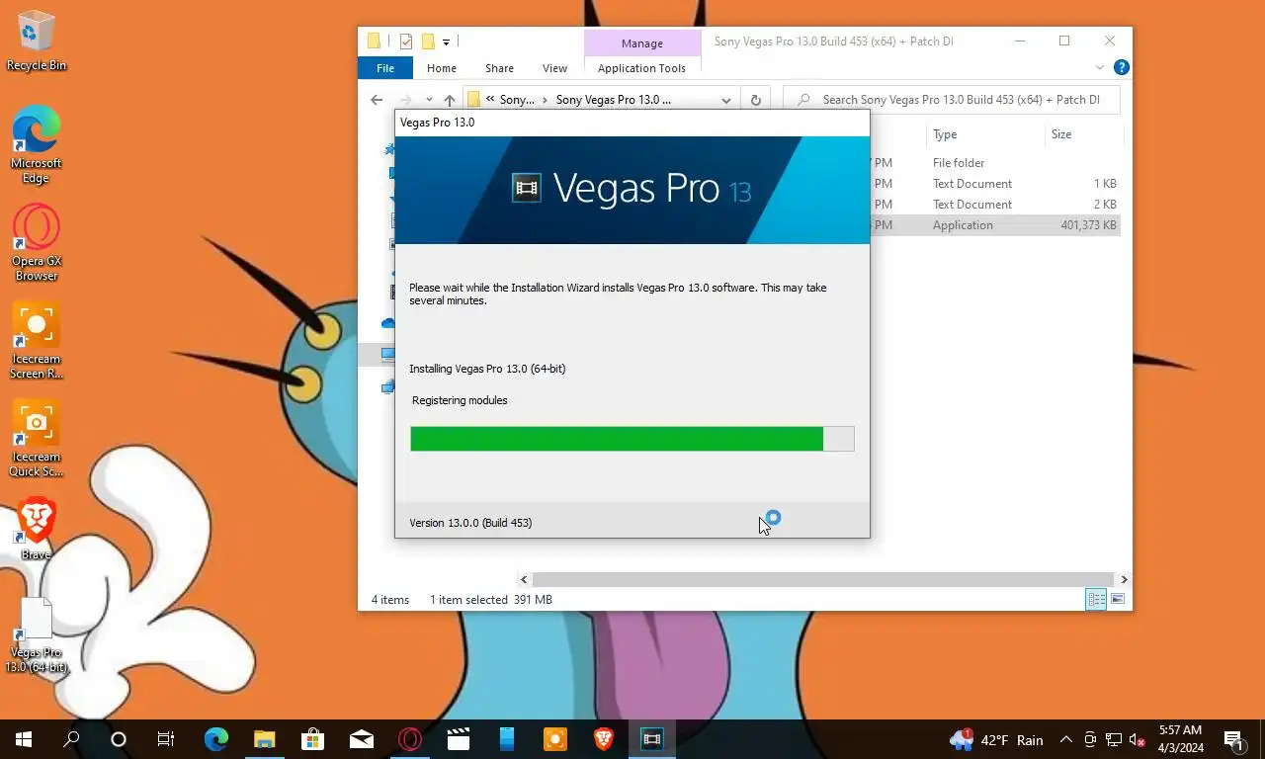Image resolution: width=1265 pixels, height=759 pixels.
Task: Open Cortana circle on taskbar
Action: coord(119,739)
